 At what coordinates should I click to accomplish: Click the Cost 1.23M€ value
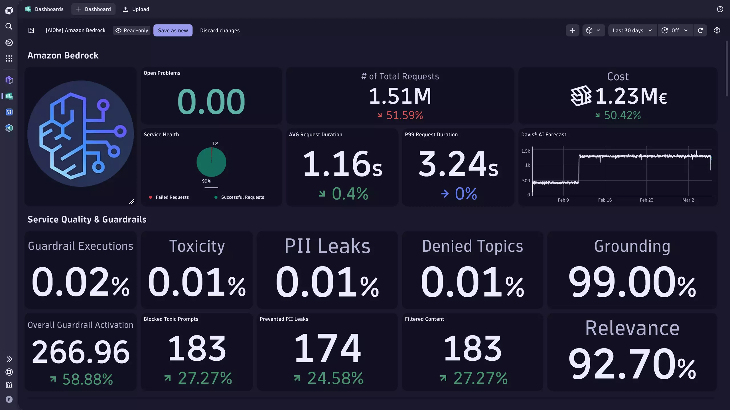pyautogui.click(x=631, y=96)
